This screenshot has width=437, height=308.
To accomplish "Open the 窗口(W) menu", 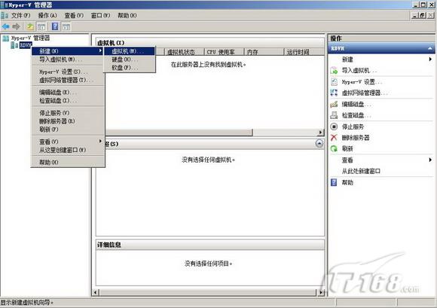I will click(x=101, y=15).
